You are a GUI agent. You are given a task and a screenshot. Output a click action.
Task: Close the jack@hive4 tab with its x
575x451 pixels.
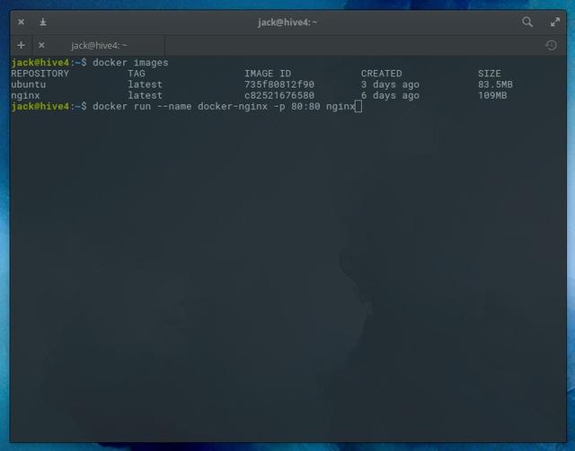tap(41, 45)
